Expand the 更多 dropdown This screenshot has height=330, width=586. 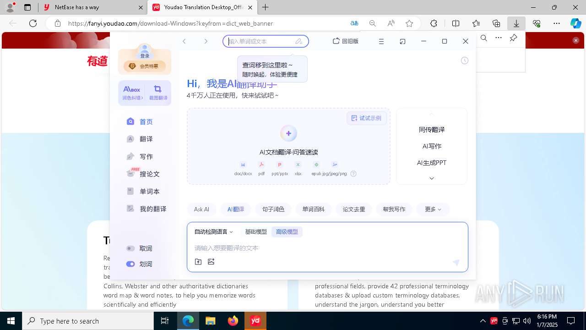(433, 209)
